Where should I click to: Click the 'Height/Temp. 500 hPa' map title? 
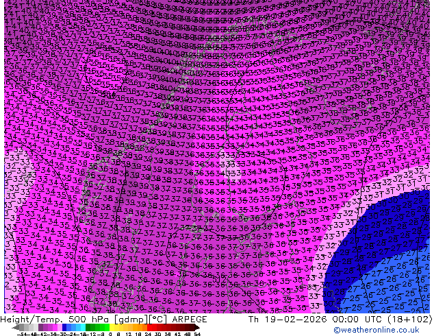point(53,320)
